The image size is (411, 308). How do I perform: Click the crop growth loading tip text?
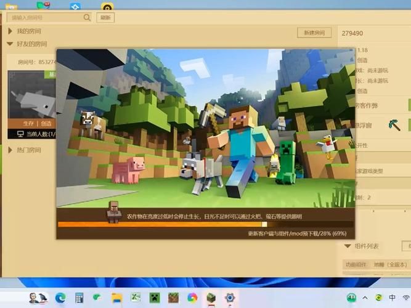click(214, 216)
